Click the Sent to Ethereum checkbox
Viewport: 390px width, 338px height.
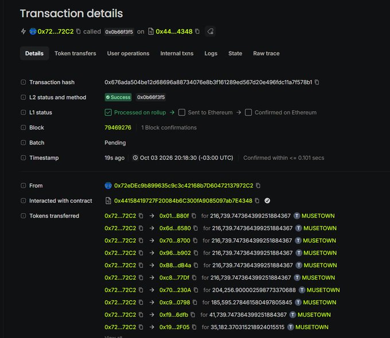(x=182, y=112)
